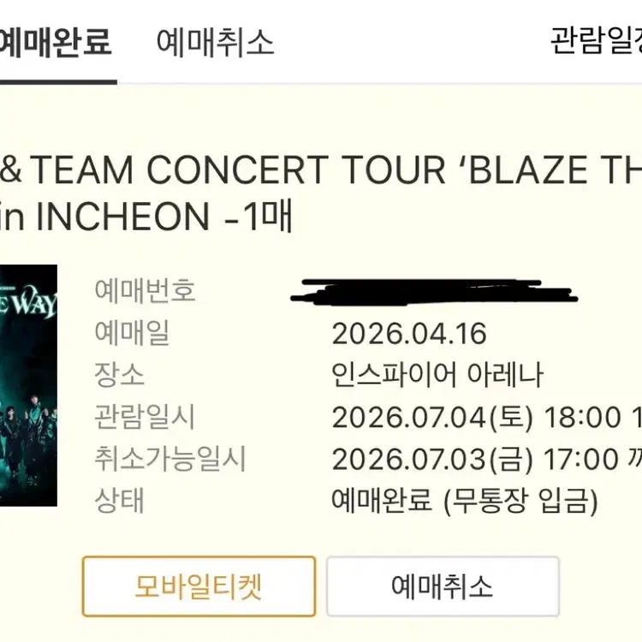Image resolution: width=642 pixels, height=642 pixels.
Task: Open the 모바일티켓 button
Action: coord(199,586)
